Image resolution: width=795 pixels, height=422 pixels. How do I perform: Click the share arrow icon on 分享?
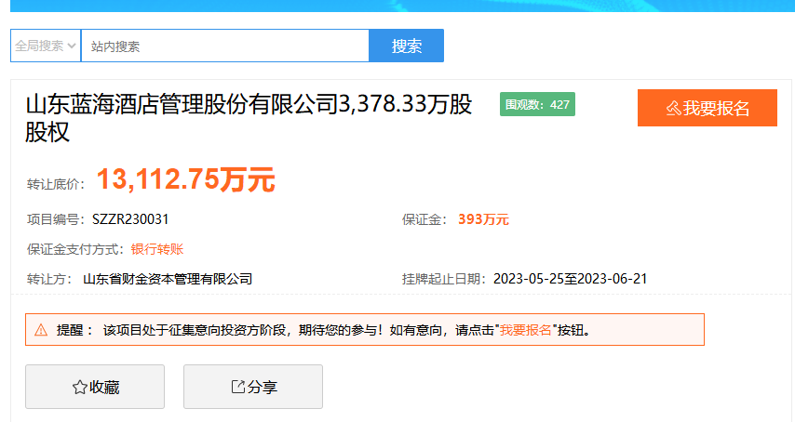(x=237, y=387)
